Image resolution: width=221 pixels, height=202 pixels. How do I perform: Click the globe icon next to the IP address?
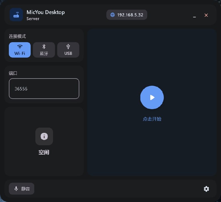click(112, 15)
